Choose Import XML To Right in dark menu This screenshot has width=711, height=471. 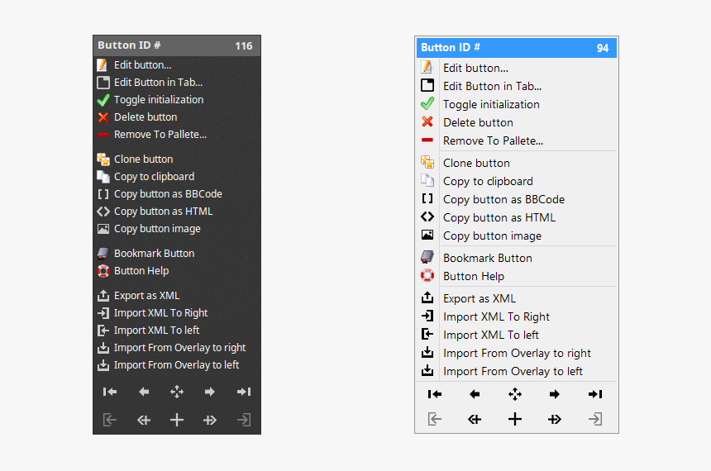pos(177,313)
